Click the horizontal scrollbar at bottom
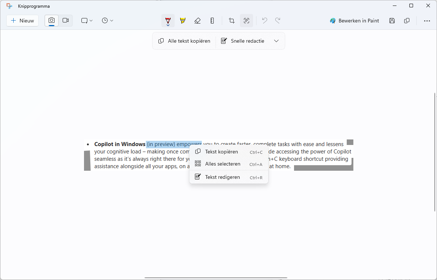This screenshot has width=437, height=280. [216, 278]
